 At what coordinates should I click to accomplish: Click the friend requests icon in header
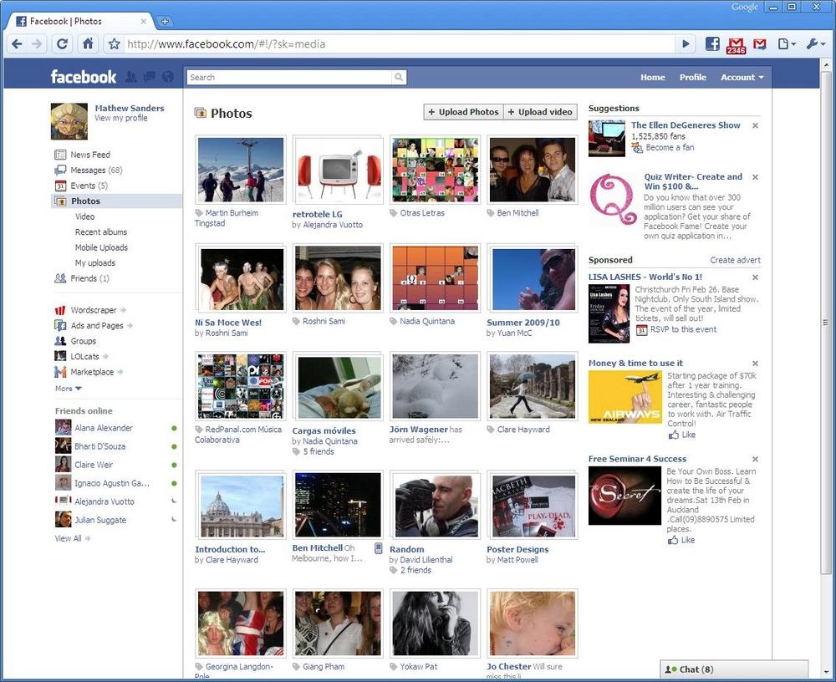click(131, 77)
